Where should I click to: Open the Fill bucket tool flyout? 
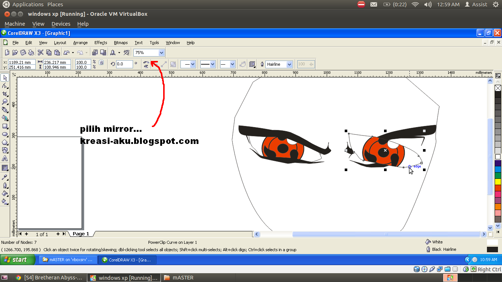click(5, 194)
